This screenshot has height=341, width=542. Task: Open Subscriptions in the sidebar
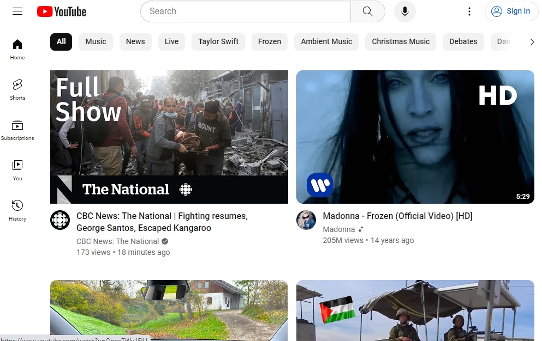click(17, 130)
